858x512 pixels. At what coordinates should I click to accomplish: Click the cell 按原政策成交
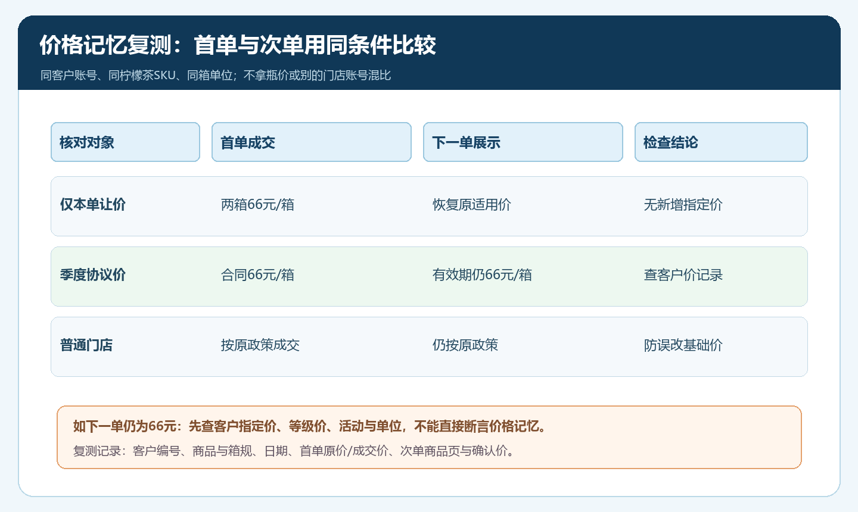pyautogui.click(x=260, y=345)
